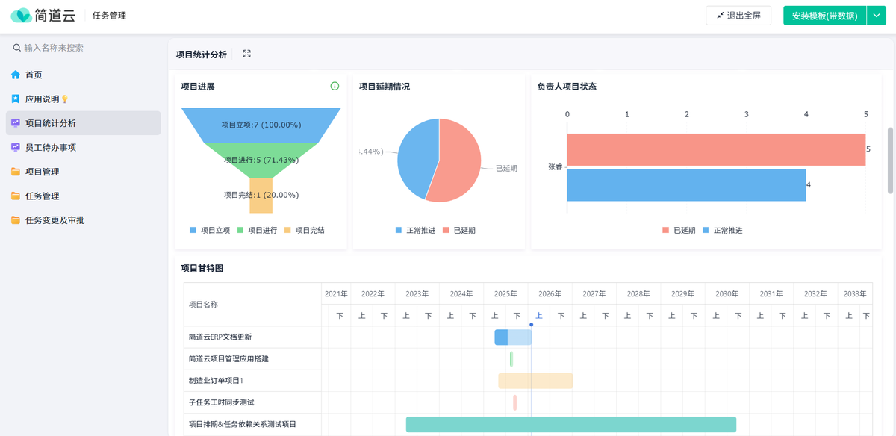Screen dimensions: 896x436
Task: Click 项目甘特图 section title
Action: point(202,268)
